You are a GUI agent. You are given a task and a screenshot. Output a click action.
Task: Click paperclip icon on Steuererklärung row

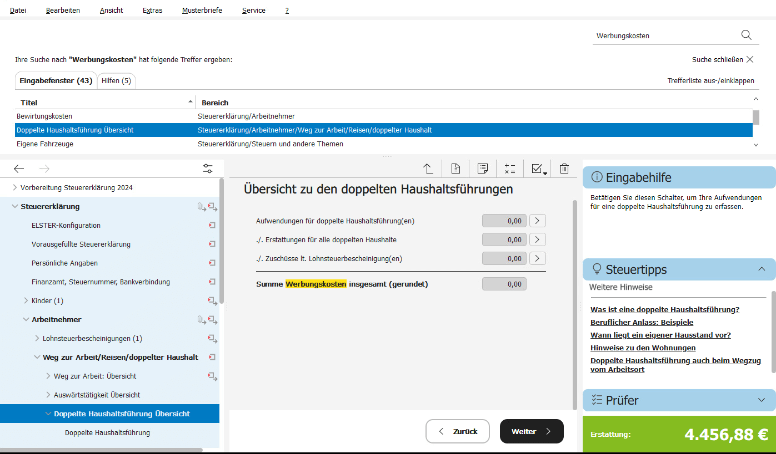pos(201,207)
